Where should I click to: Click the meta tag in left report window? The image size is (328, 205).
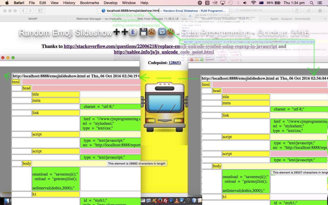[56, 100]
